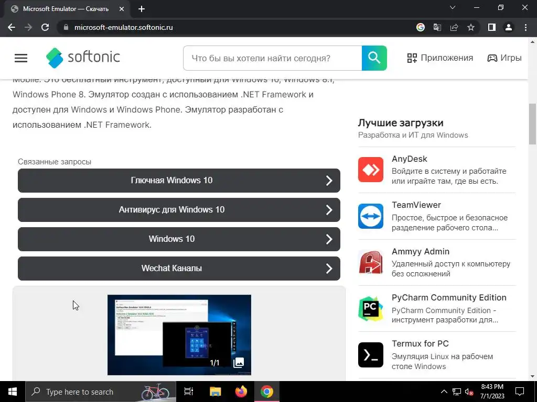The image size is (537, 402).
Task: Click the Google icon in address bar
Action: tap(421, 27)
